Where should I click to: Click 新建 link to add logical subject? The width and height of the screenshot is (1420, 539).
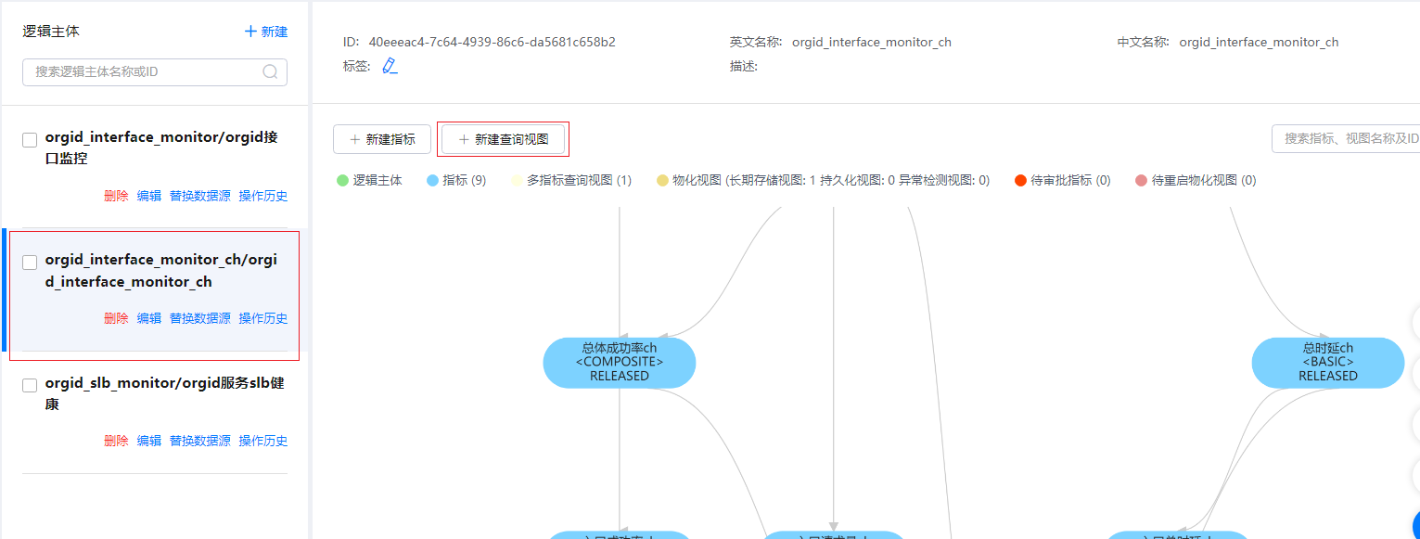click(x=266, y=32)
